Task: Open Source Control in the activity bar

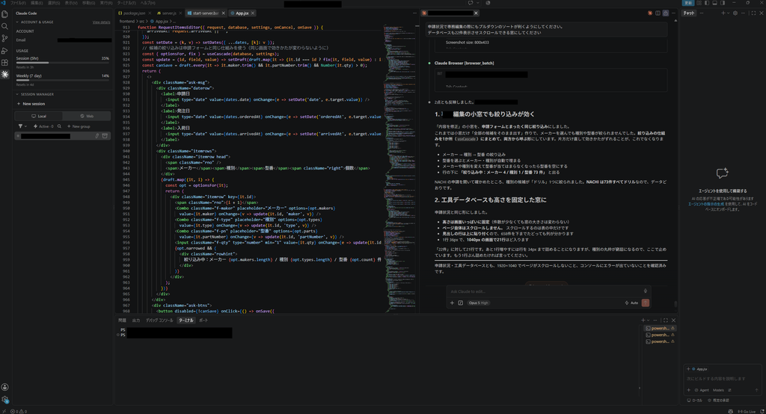Action: pos(5,38)
